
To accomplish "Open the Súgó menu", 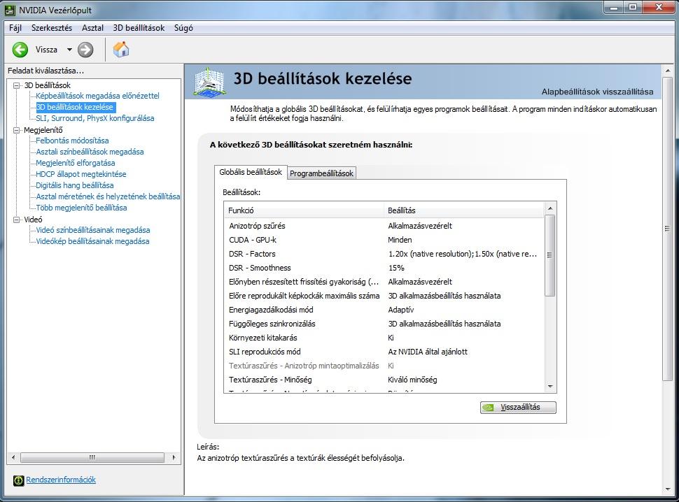I will click(183, 28).
